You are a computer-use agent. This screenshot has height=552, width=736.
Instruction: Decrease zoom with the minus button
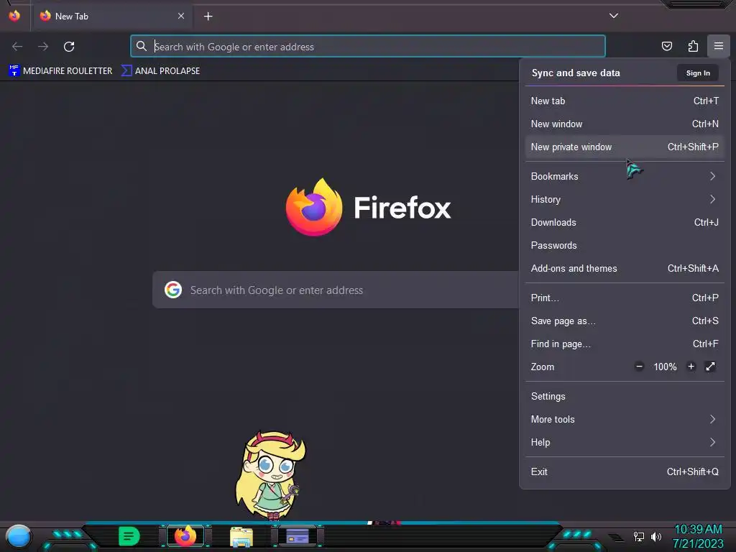[x=639, y=367]
